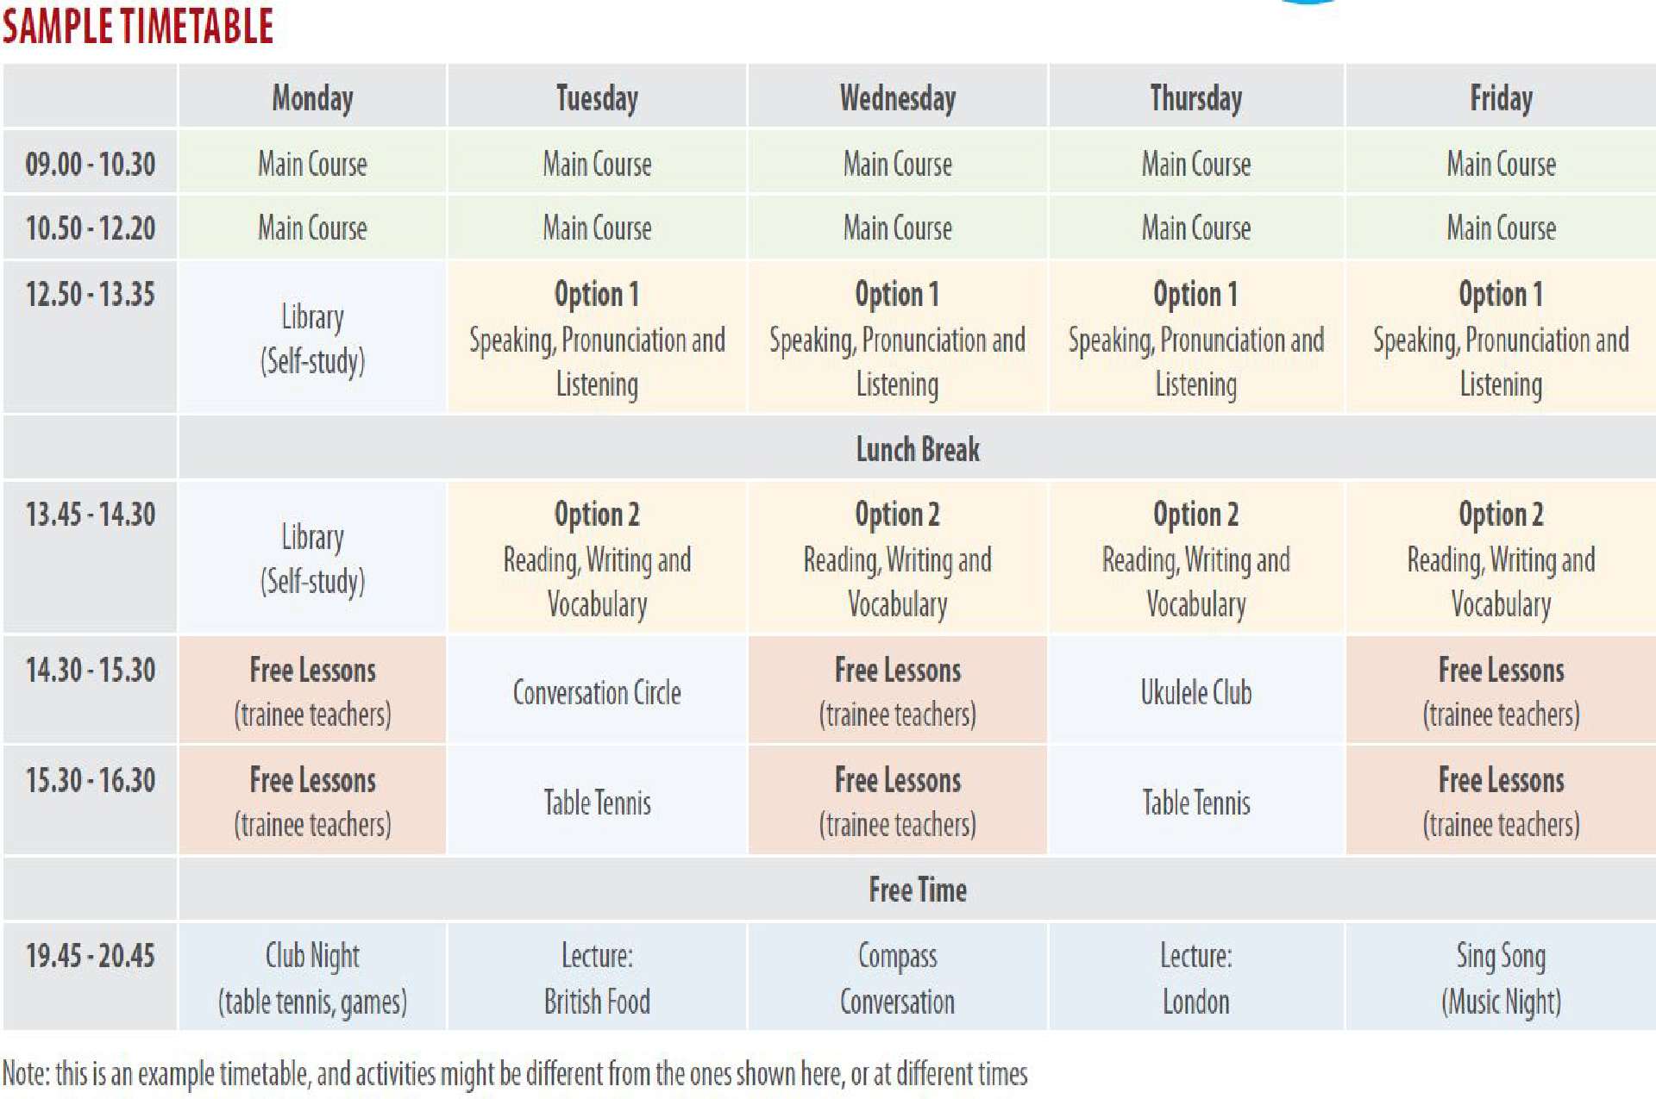Select the Thursday column header

(1196, 97)
